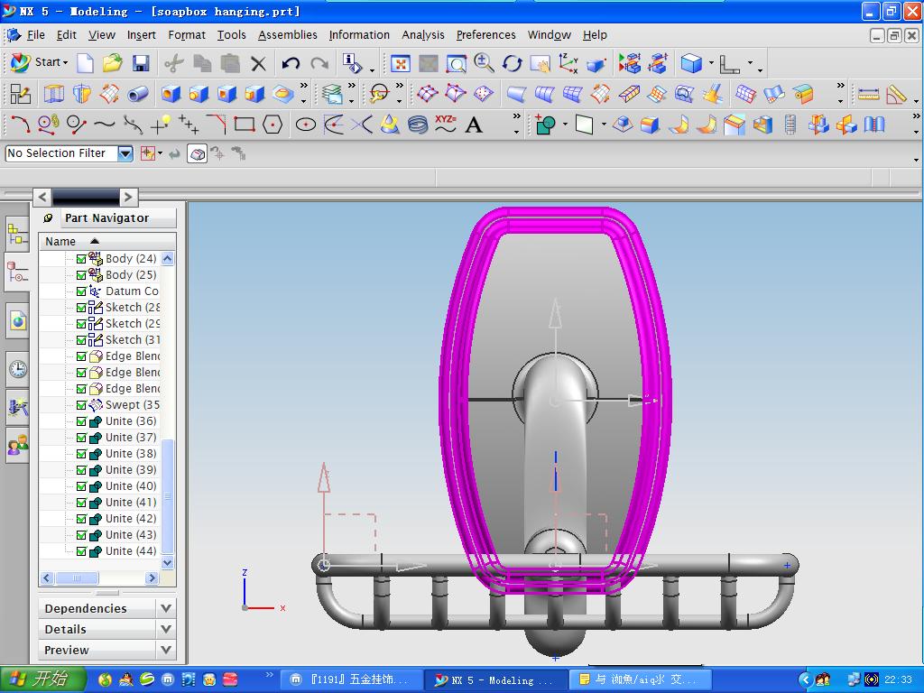The width and height of the screenshot is (924, 693).
Task: Open the Assemblies menu
Action: [288, 35]
